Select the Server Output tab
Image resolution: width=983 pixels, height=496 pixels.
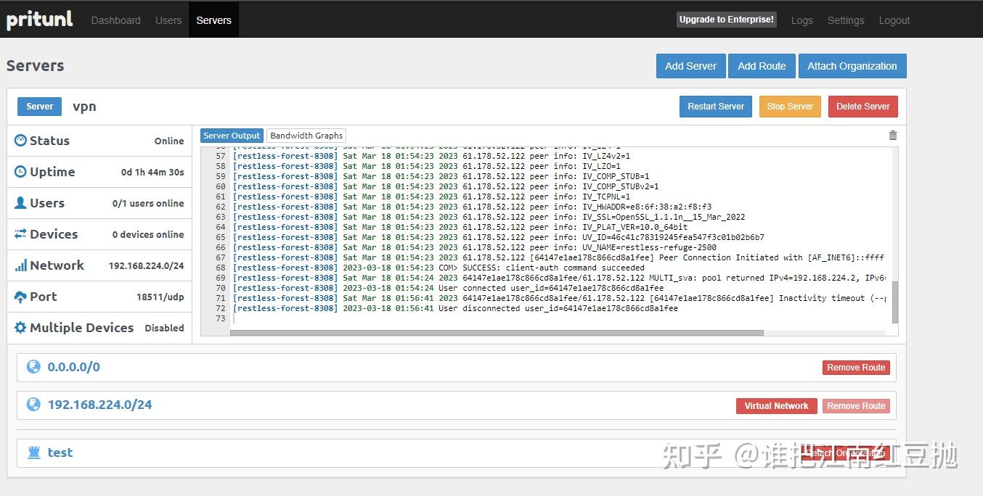[x=231, y=135]
